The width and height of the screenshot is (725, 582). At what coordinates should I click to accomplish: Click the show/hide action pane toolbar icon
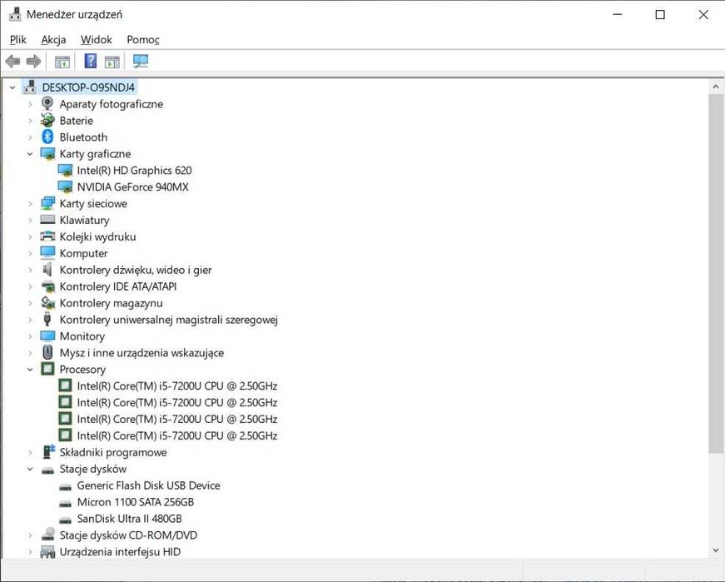112,62
